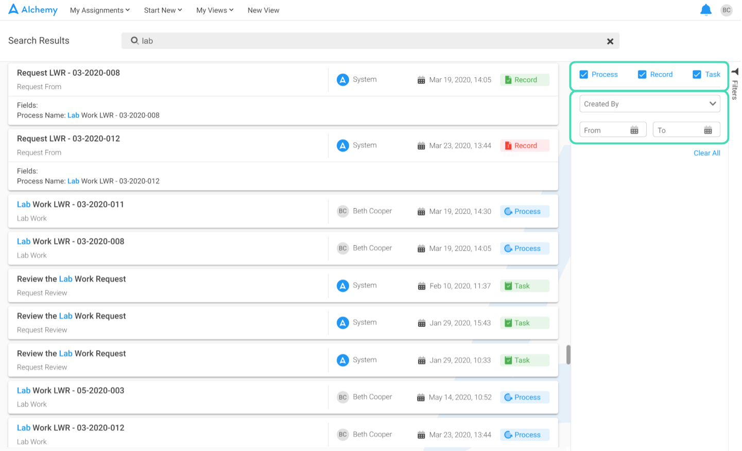Click Process Name field under Request LWR - 03-2020-012
742x451 pixels.
point(88,181)
